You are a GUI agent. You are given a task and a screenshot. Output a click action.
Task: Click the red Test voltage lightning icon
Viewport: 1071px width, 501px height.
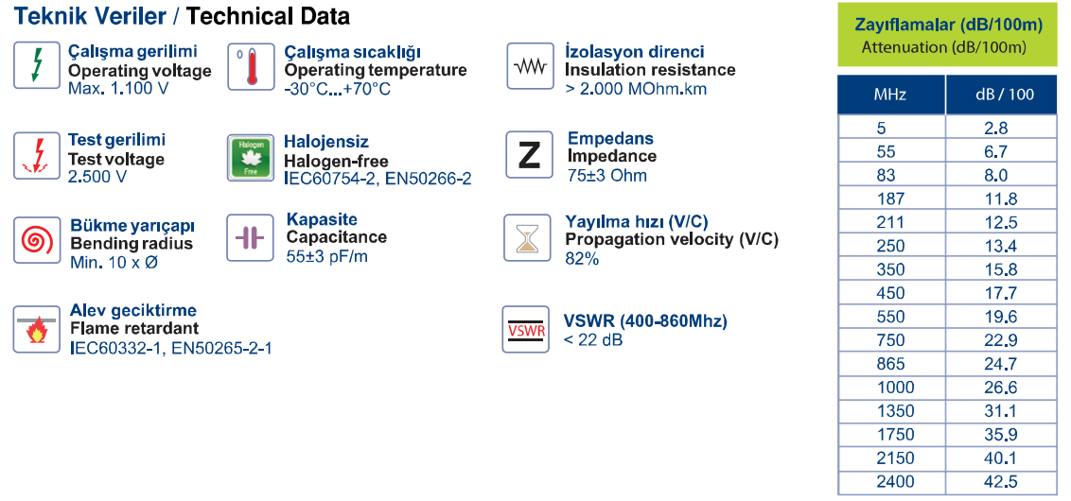pyautogui.click(x=37, y=156)
